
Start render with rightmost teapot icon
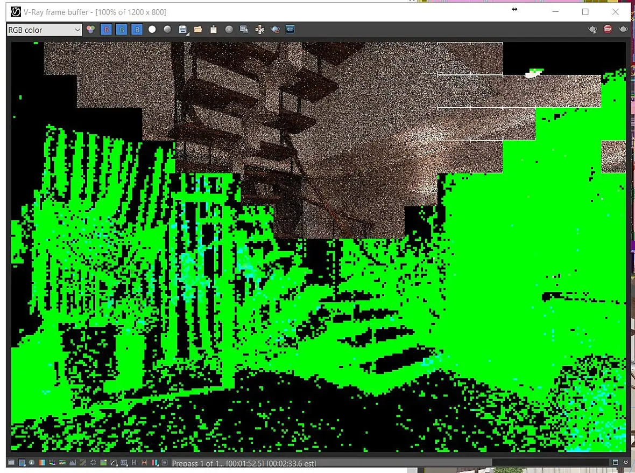tap(623, 29)
